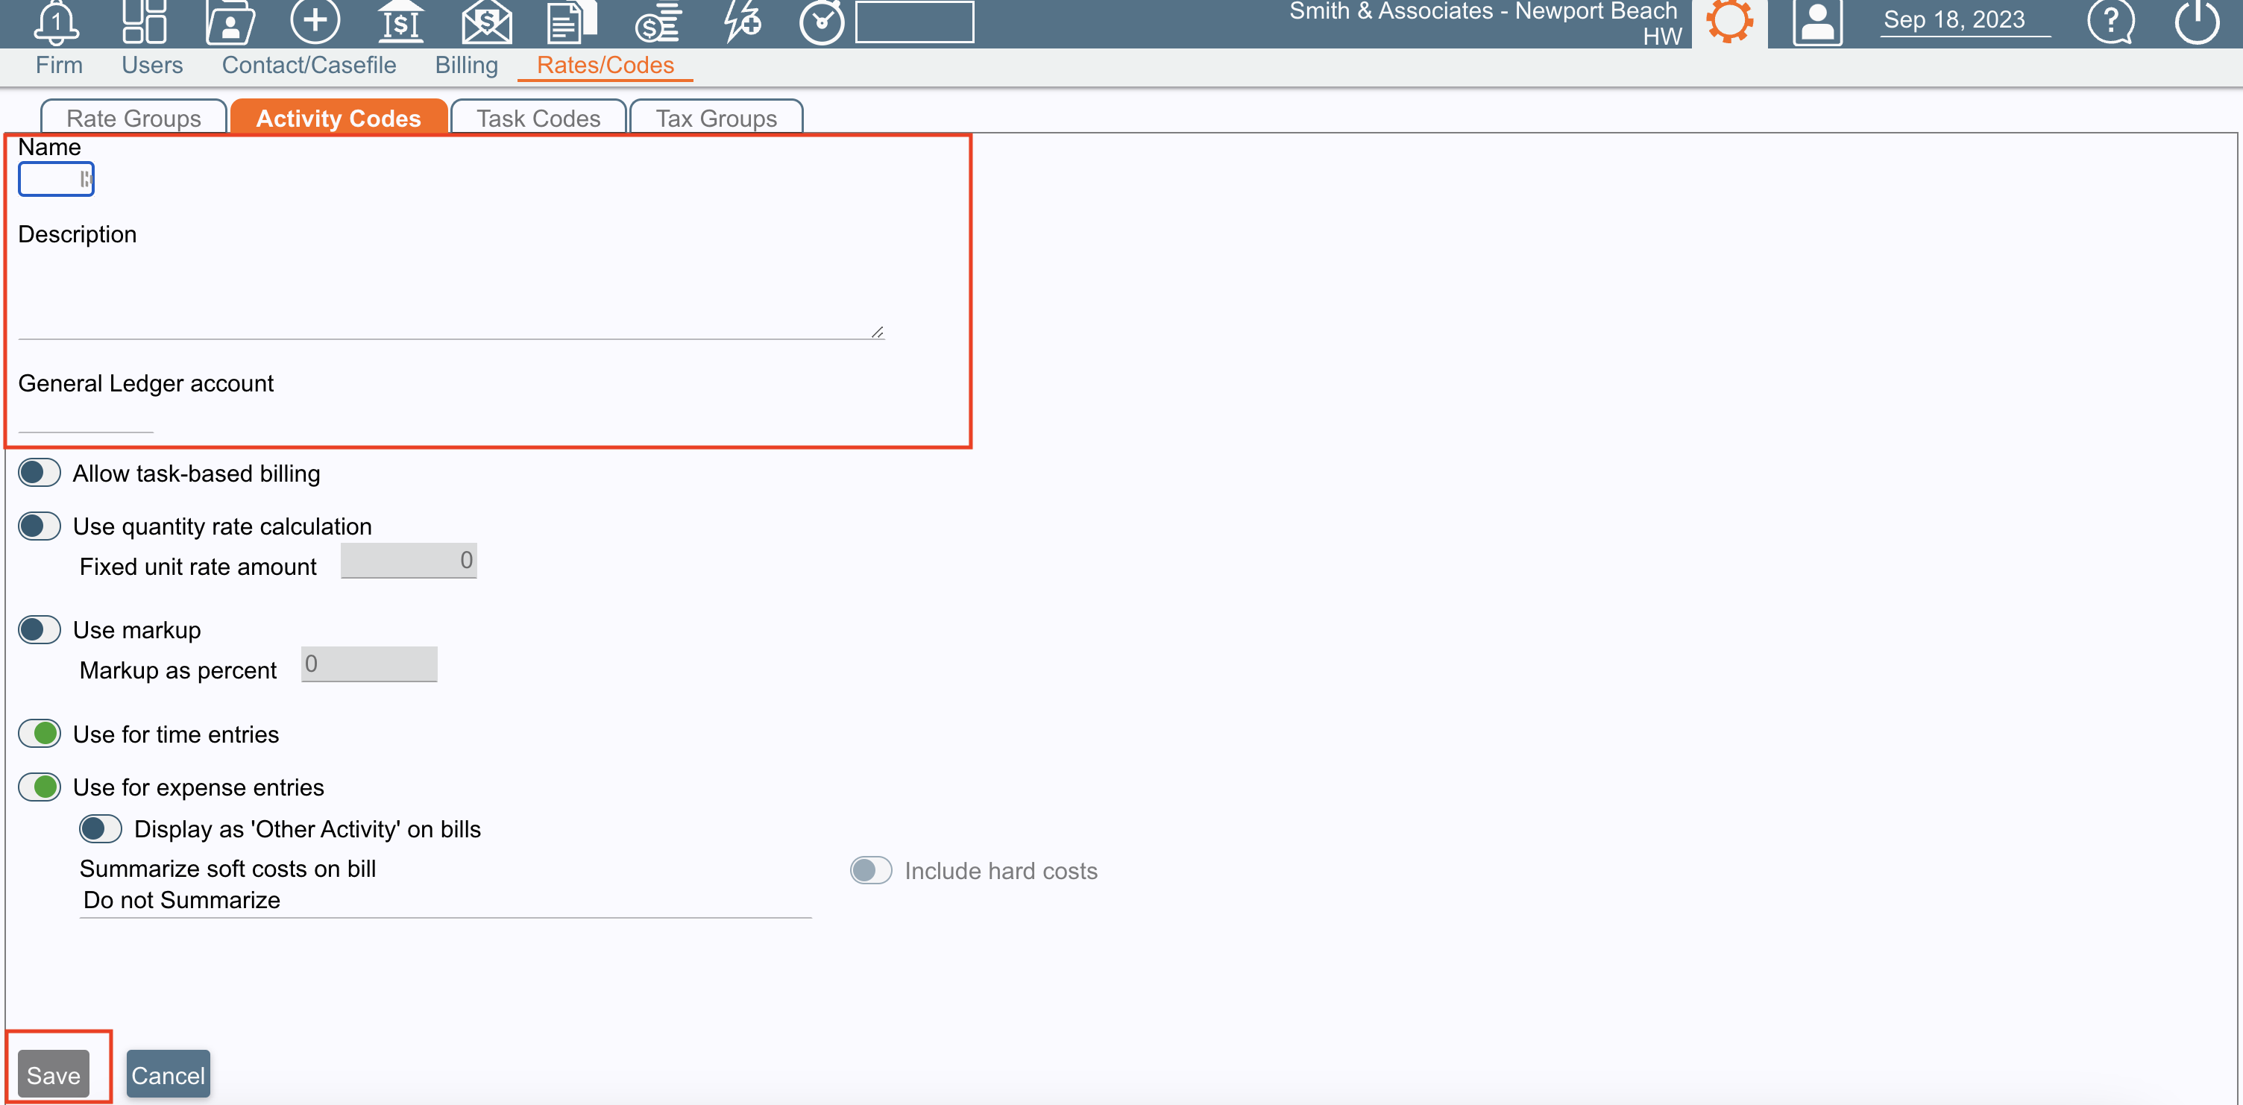This screenshot has height=1105, width=2243.
Task: Open the notifications bell icon
Action: pyautogui.click(x=57, y=22)
